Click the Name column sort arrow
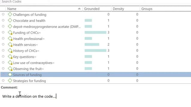 [x=79, y=9]
